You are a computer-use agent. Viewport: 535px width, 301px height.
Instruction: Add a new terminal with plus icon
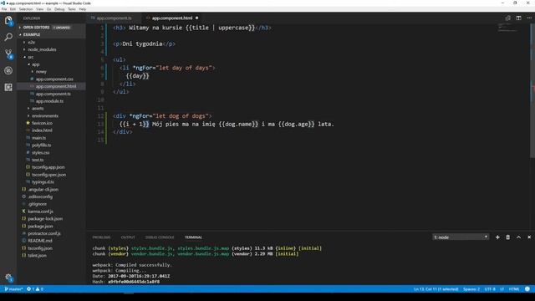pos(497,237)
